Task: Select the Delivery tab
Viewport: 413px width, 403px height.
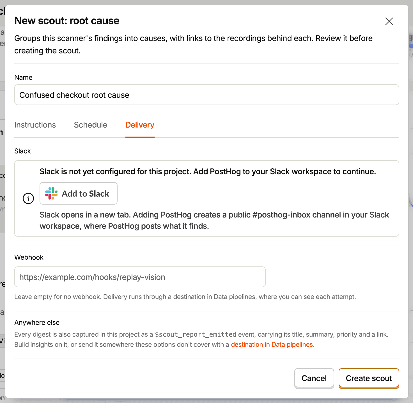Action: [140, 125]
